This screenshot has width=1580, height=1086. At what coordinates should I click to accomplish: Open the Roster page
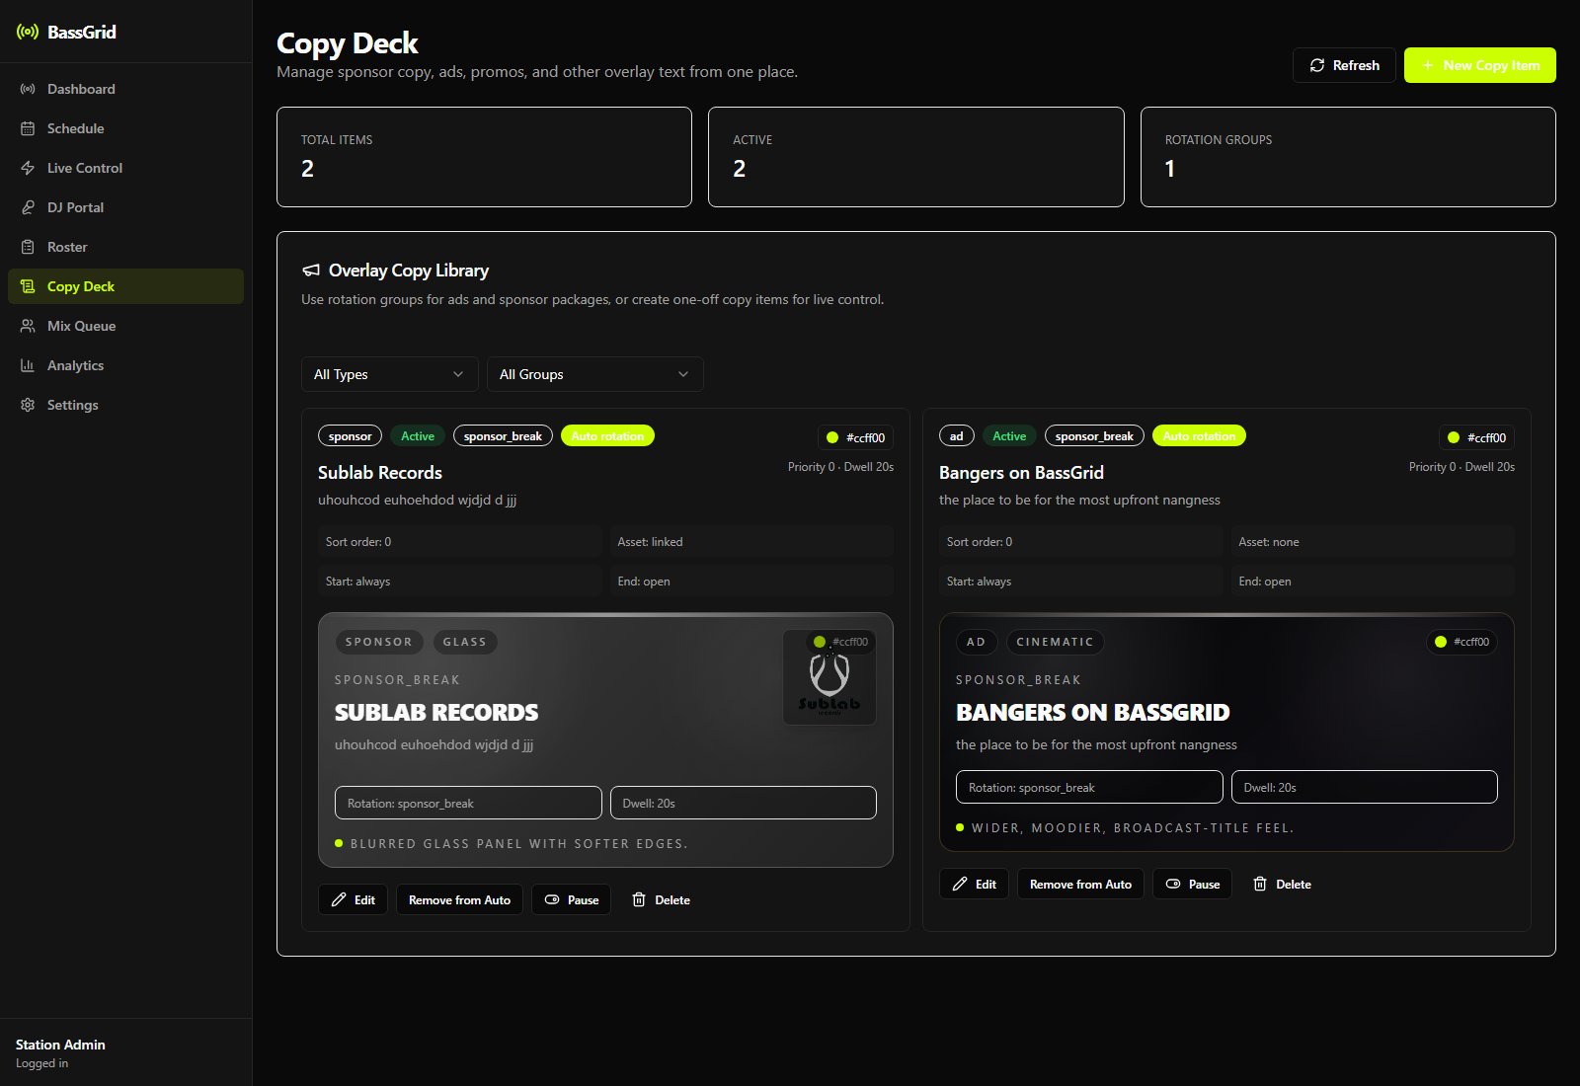[125, 247]
